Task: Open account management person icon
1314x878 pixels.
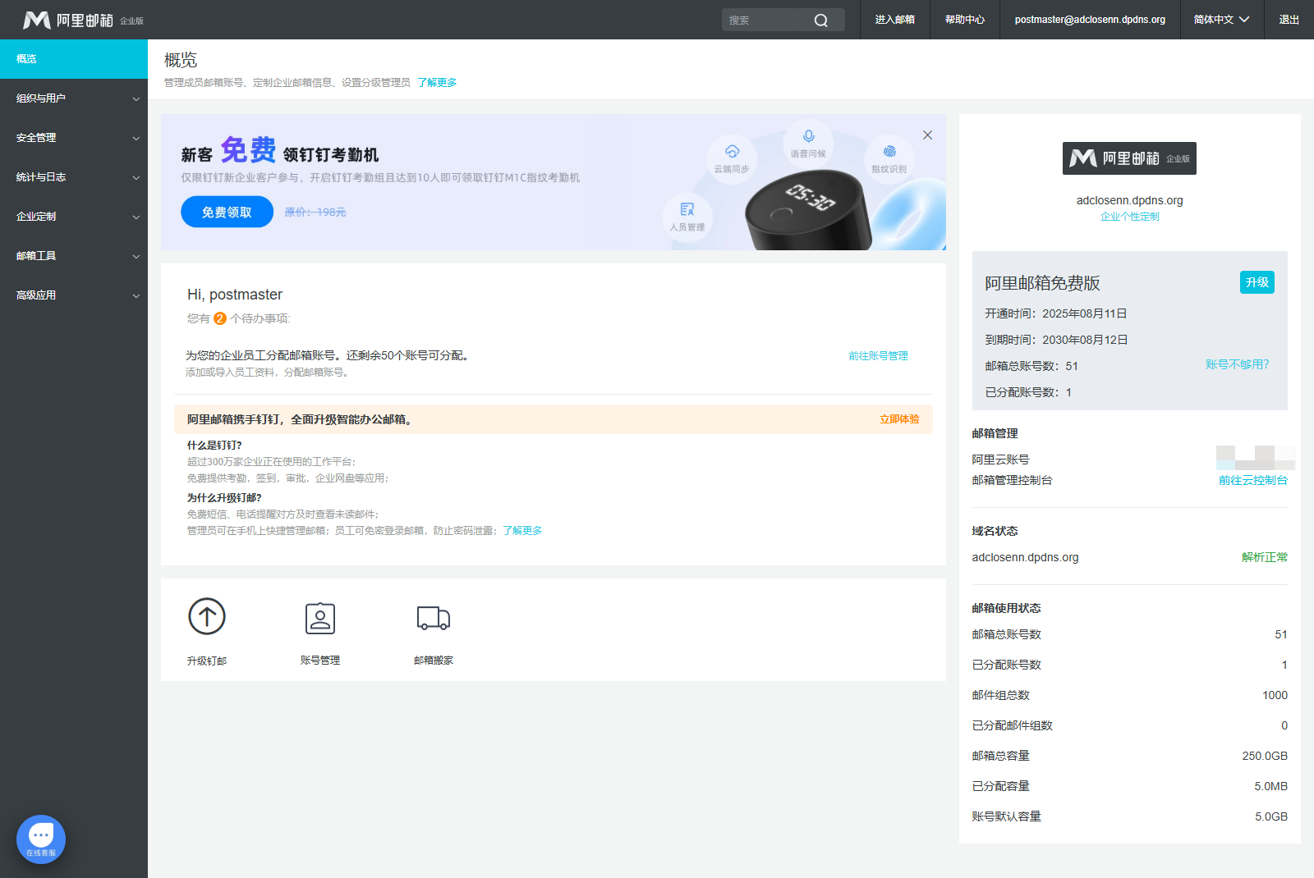Action: tap(320, 618)
